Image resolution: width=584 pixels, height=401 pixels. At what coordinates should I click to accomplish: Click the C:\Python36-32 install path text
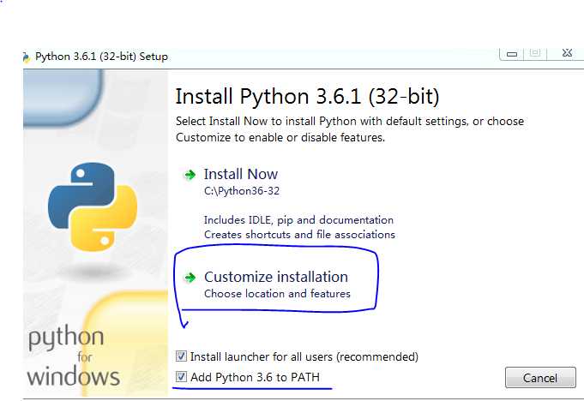(242, 191)
